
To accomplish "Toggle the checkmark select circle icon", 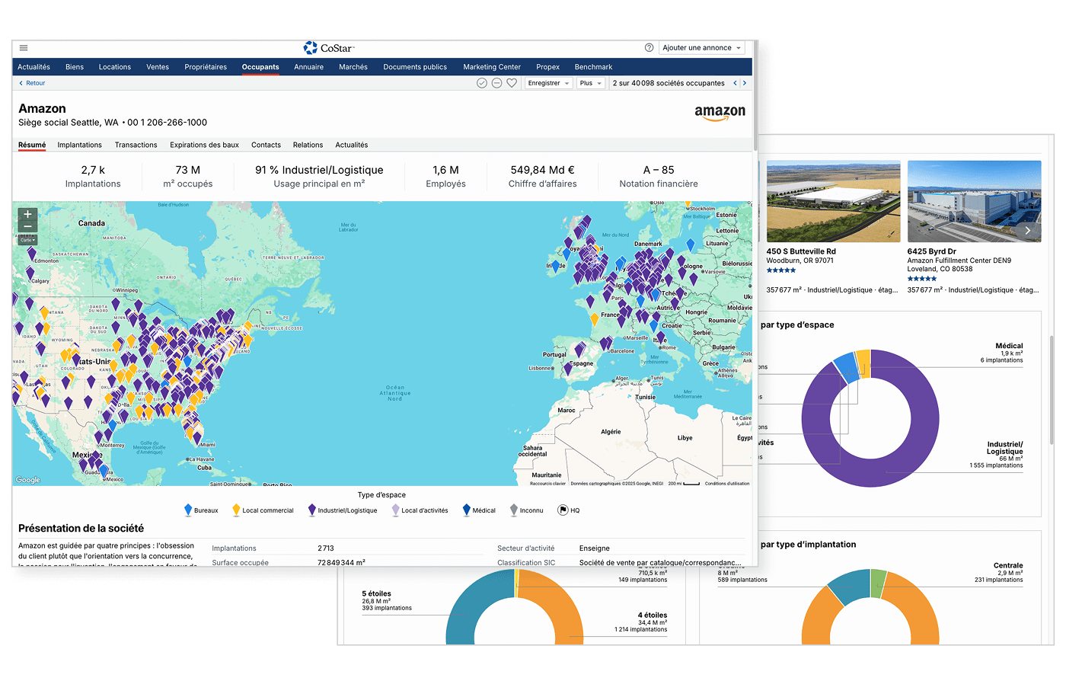I will (481, 83).
